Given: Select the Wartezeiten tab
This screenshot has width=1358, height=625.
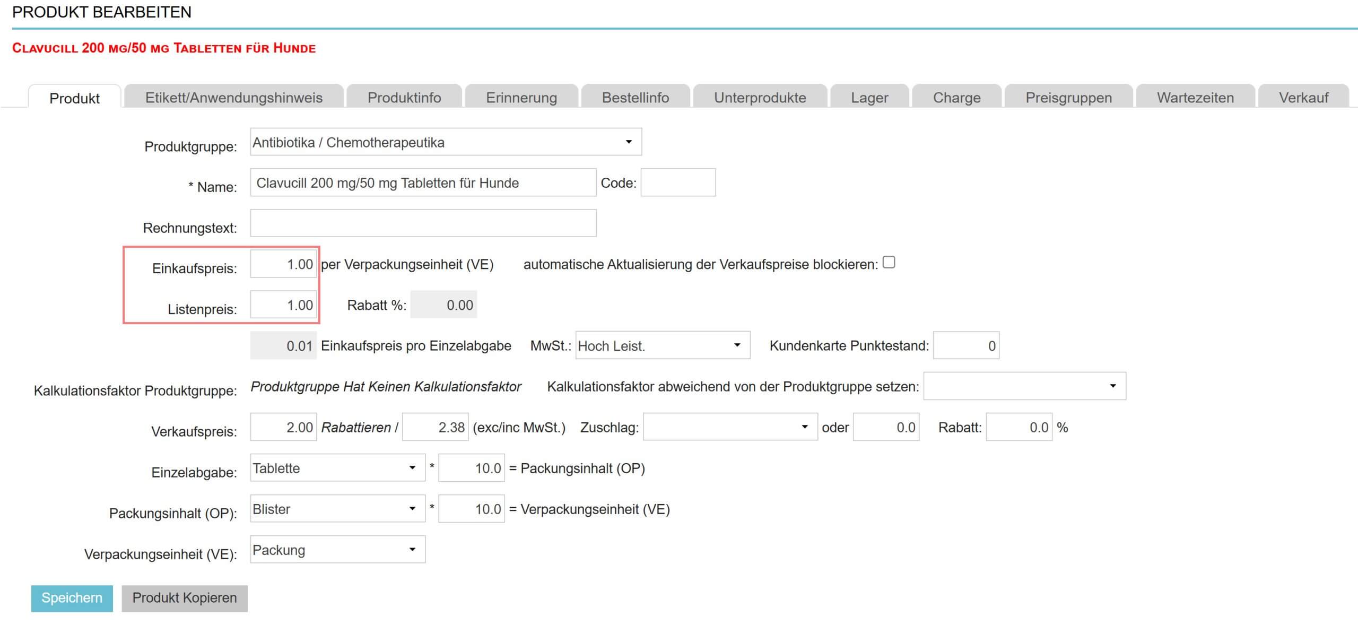Looking at the screenshot, I should coord(1195,98).
